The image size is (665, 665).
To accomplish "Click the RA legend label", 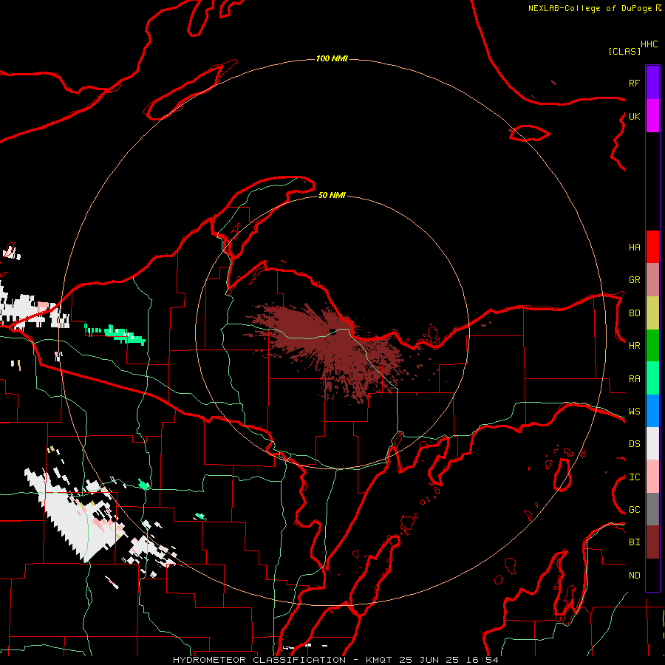I will 634,379.
